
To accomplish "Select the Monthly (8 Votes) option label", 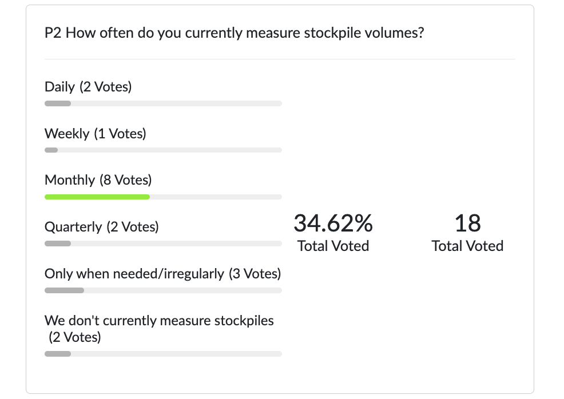I will 98,181.
